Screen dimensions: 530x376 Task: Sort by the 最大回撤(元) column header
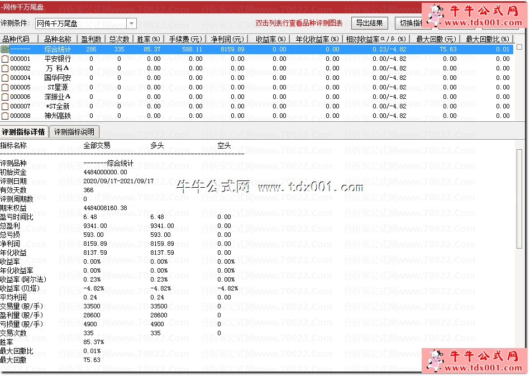[436, 39]
